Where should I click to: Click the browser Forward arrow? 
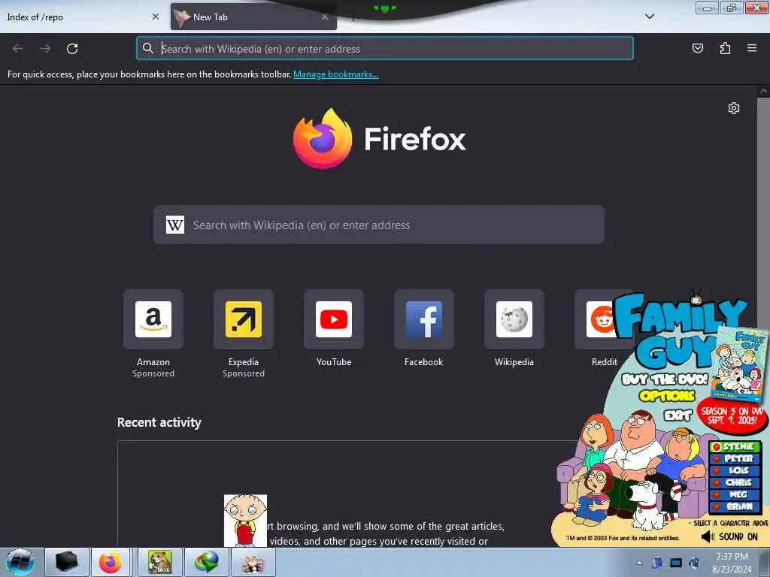pyautogui.click(x=45, y=49)
